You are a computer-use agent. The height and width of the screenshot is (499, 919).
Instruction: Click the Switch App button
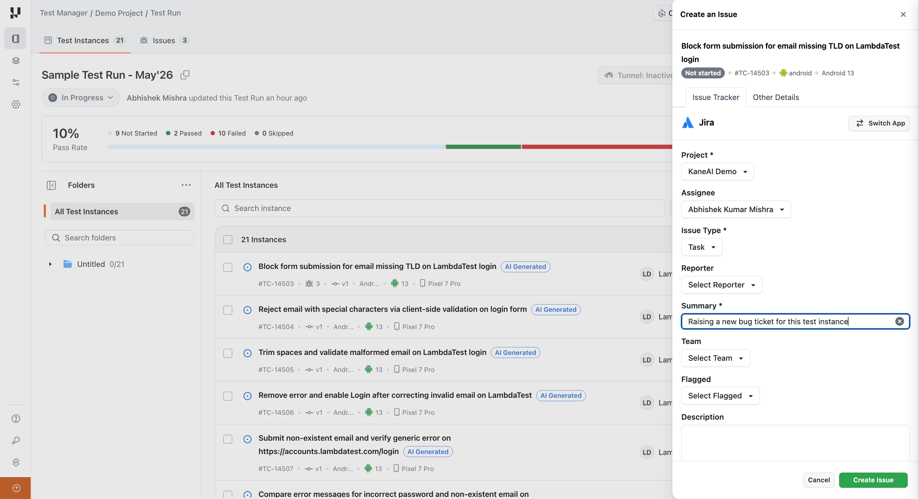pos(879,123)
